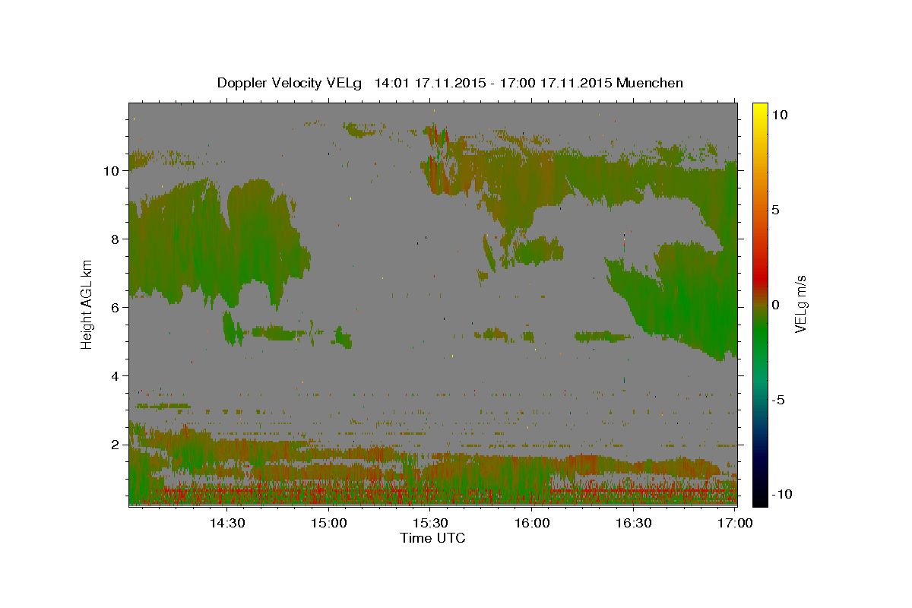The image size is (912, 608).
Task: Click the yellow top of the colorbar
Action: (759, 110)
